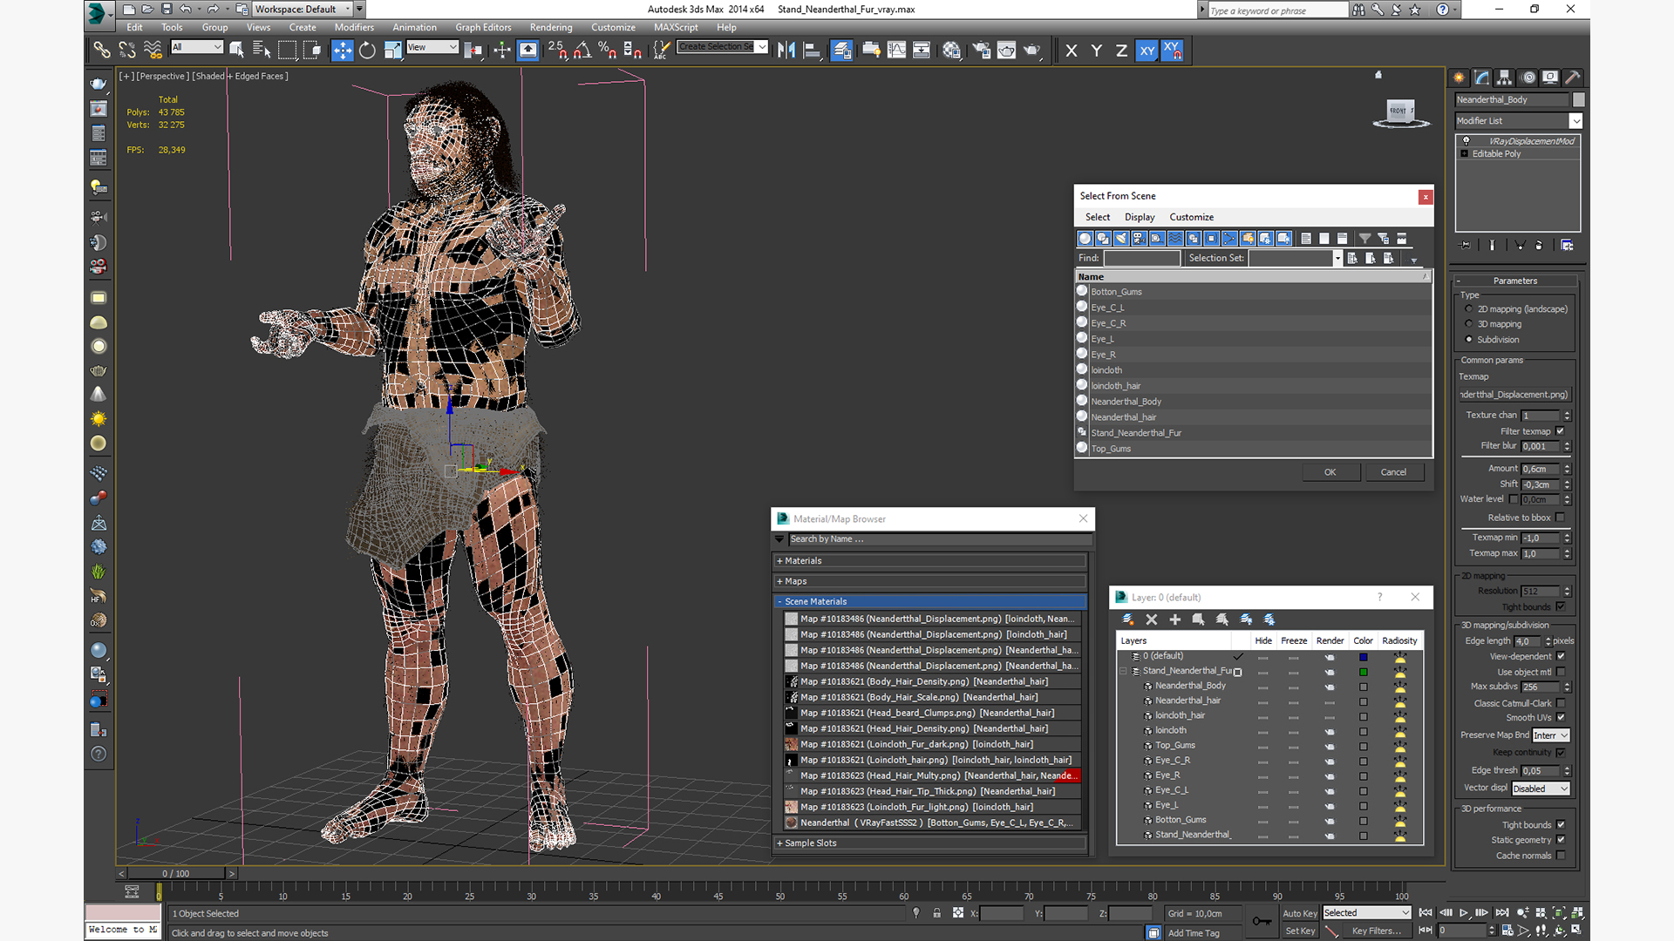Screen dimensions: 1674x941
Task: Expand Materials group in Material/Map Browser
Action: (x=931, y=561)
